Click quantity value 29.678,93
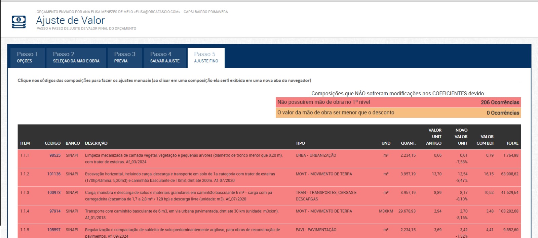The width and height of the screenshot is (538, 238). click(407, 211)
